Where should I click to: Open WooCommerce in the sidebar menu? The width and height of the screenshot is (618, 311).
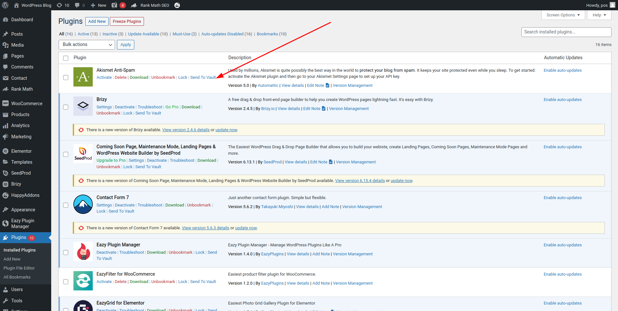[27, 104]
